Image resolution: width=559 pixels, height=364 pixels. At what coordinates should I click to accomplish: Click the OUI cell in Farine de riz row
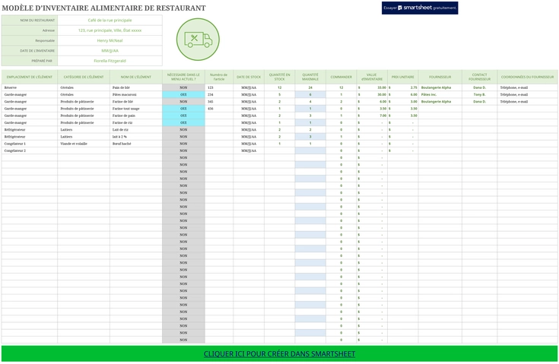[x=183, y=122]
